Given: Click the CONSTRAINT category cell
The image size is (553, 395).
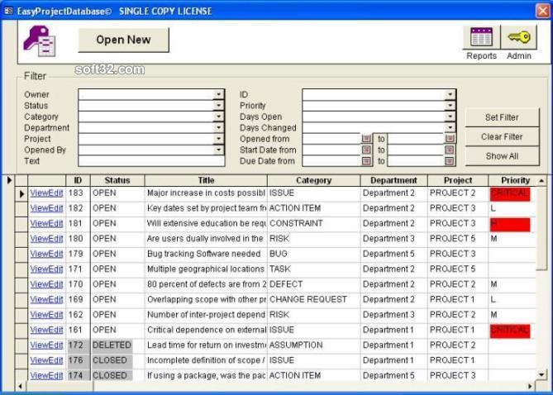Looking at the screenshot, I should pos(296,224).
